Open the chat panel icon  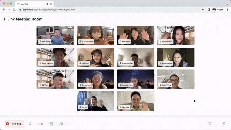[210, 124]
